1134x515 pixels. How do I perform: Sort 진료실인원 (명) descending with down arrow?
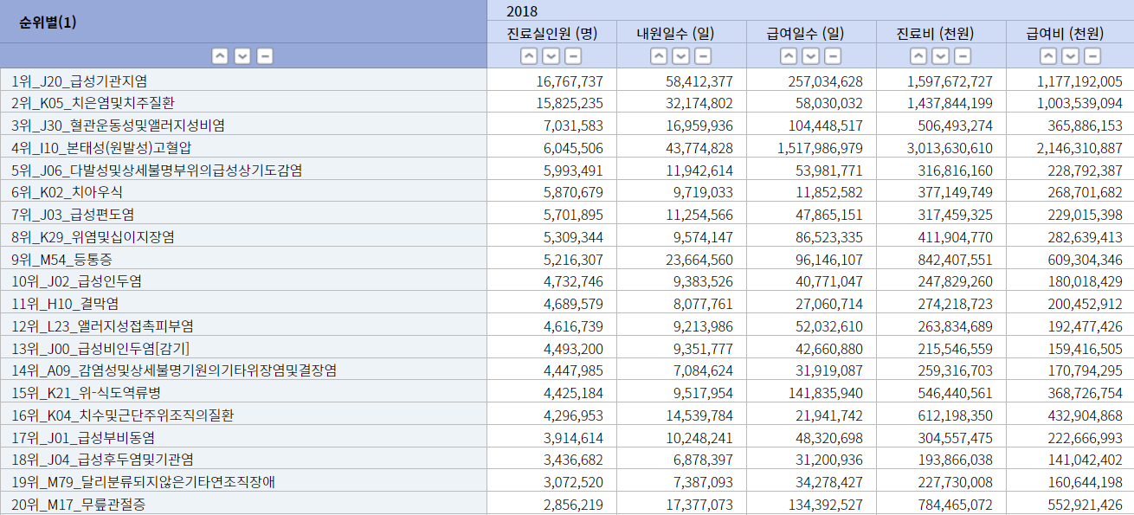tap(551, 56)
